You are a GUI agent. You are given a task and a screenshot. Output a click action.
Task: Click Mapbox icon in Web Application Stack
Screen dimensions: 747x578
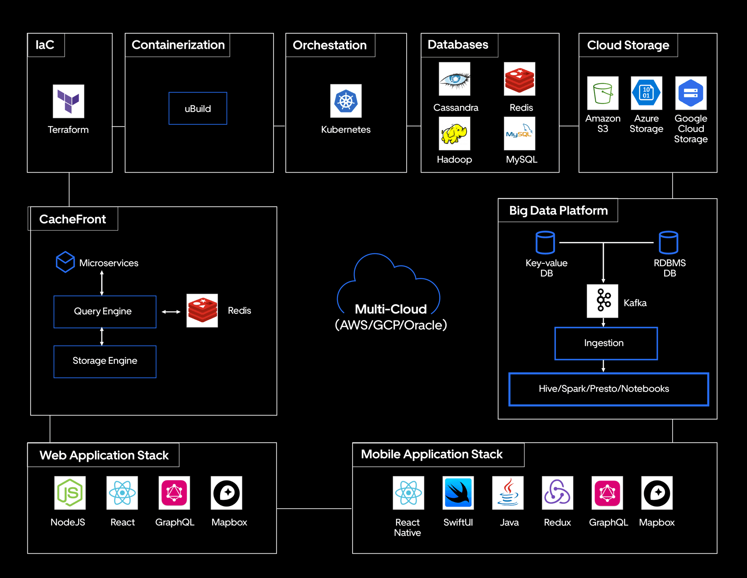[226, 493]
